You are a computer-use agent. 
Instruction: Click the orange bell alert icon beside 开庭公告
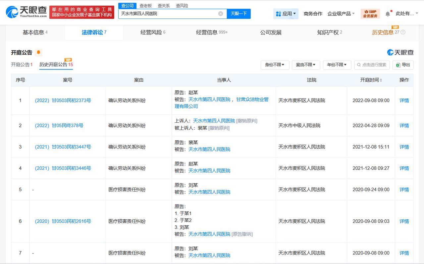click(38, 53)
